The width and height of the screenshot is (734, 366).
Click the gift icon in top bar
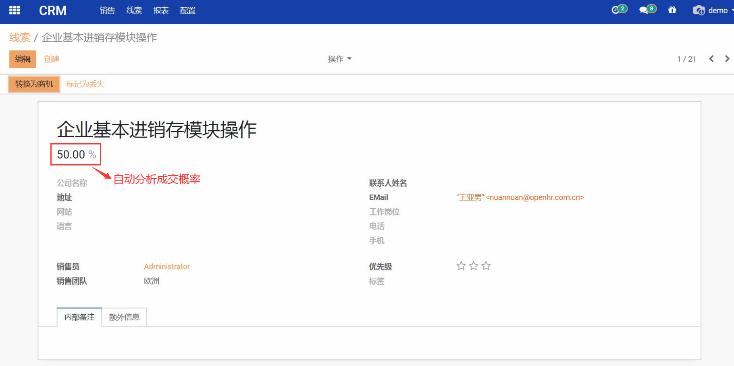672,10
